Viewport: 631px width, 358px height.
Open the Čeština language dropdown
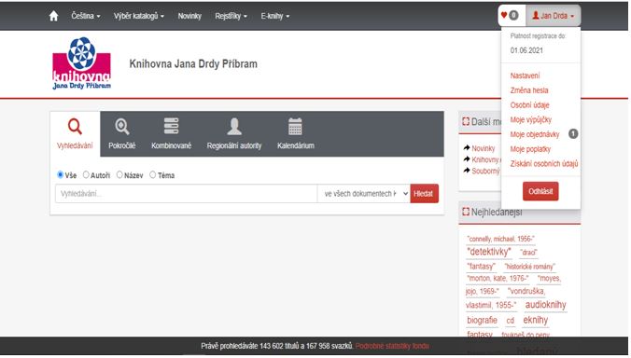click(x=86, y=16)
